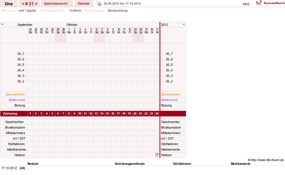Click the cycle number '< # 21 >' selector
Image resolution: width=285 pixels, height=175 pixels.
pyautogui.click(x=29, y=4)
